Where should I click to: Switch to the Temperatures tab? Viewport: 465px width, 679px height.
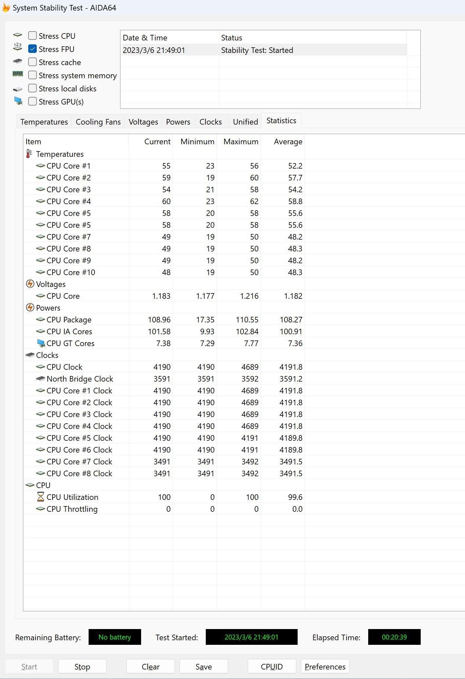tap(44, 122)
